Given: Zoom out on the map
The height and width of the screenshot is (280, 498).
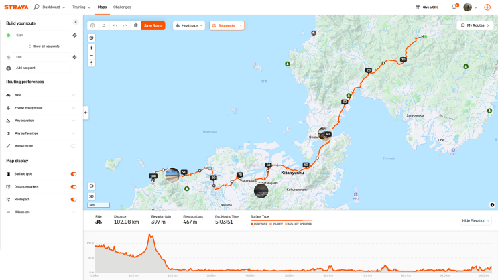Looking at the screenshot, I should pyautogui.click(x=91, y=56).
